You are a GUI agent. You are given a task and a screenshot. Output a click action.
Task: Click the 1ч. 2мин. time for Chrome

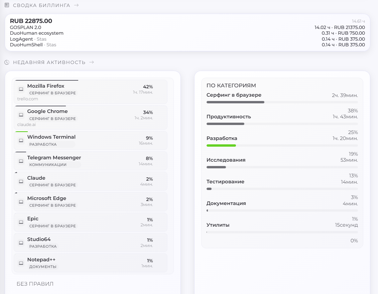[x=144, y=118]
